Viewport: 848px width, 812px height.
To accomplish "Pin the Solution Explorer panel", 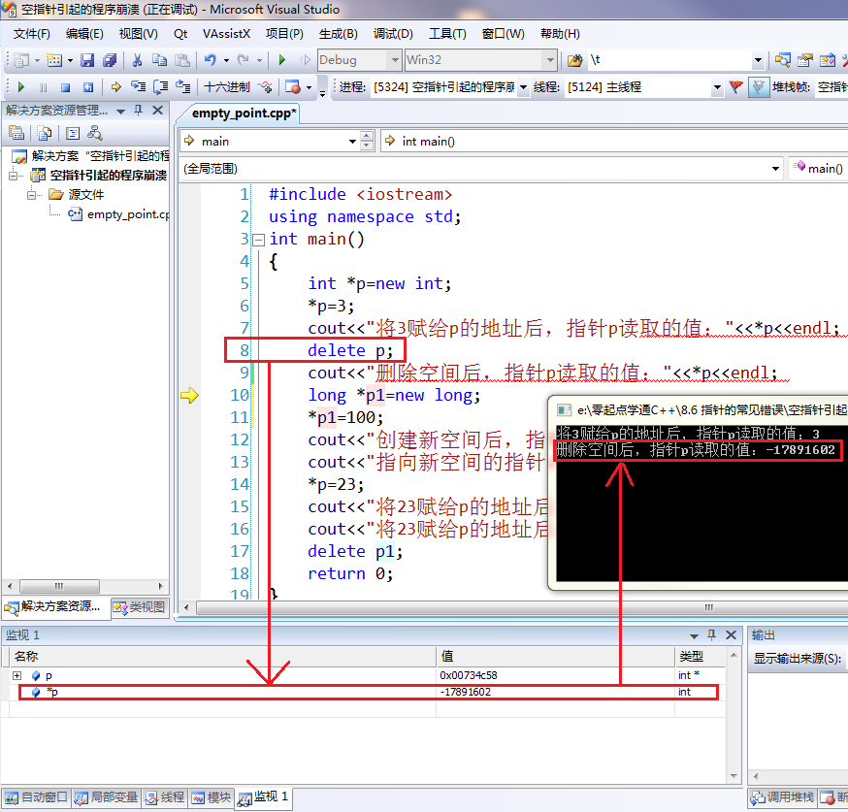I will pos(139,111).
